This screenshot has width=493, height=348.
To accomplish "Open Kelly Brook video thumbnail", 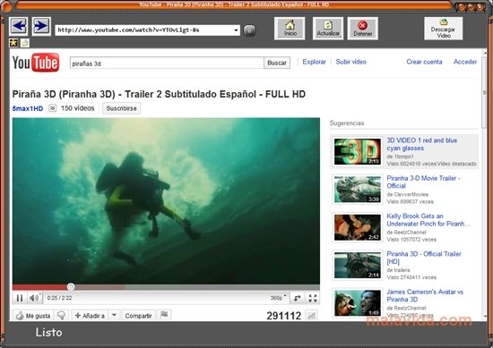I will tap(358, 227).
